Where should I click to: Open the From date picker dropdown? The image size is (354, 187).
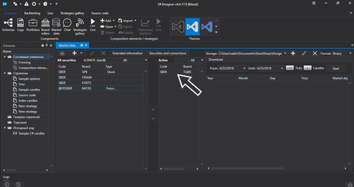coord(244,68)
